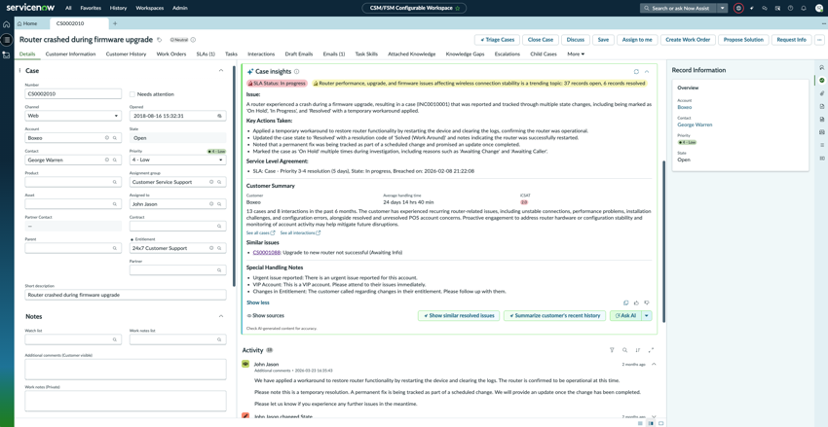The width and height of the screenshot is (828, 427).
Task: Open the agent assist icon atop right sidebar
Action: [821, 67]
